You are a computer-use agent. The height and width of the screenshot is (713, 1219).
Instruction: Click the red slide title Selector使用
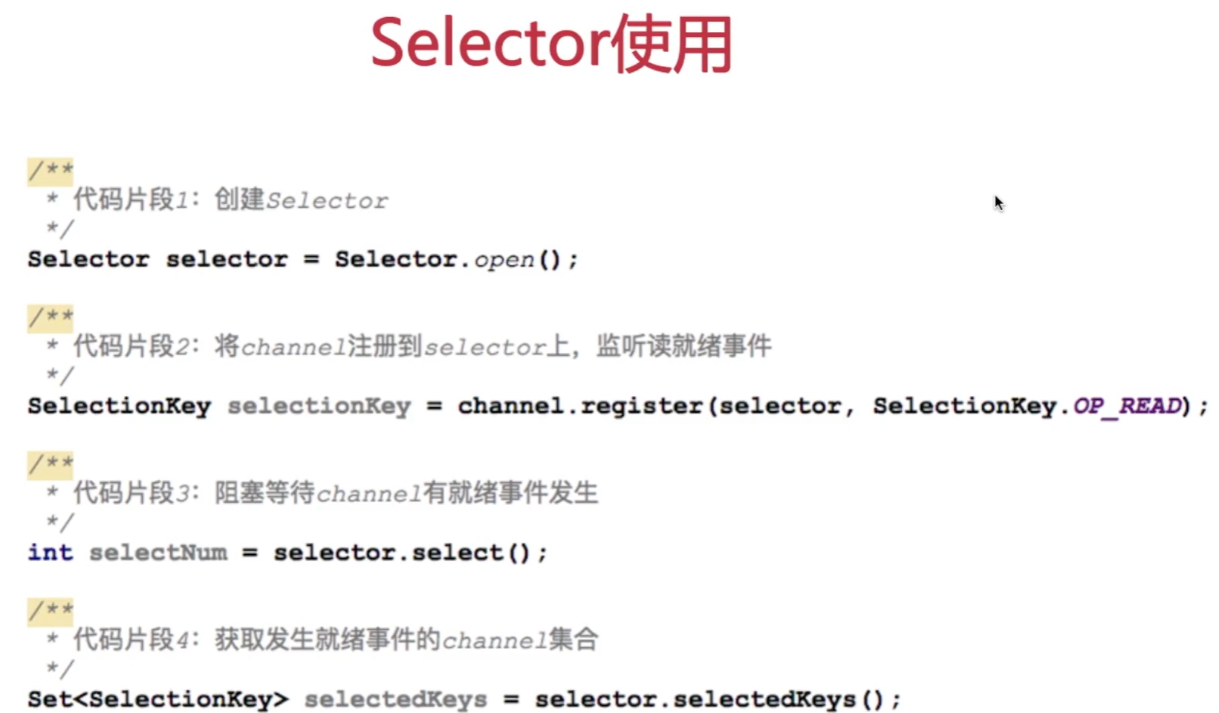pos(551,44)
